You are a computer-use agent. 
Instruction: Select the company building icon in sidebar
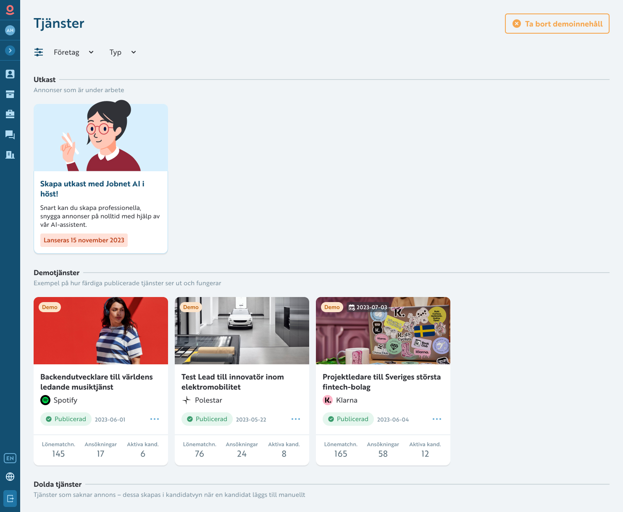tap(10, 155)
